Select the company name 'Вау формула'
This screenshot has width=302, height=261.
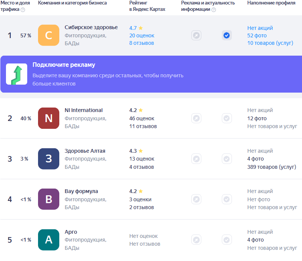tap(81, 191)
